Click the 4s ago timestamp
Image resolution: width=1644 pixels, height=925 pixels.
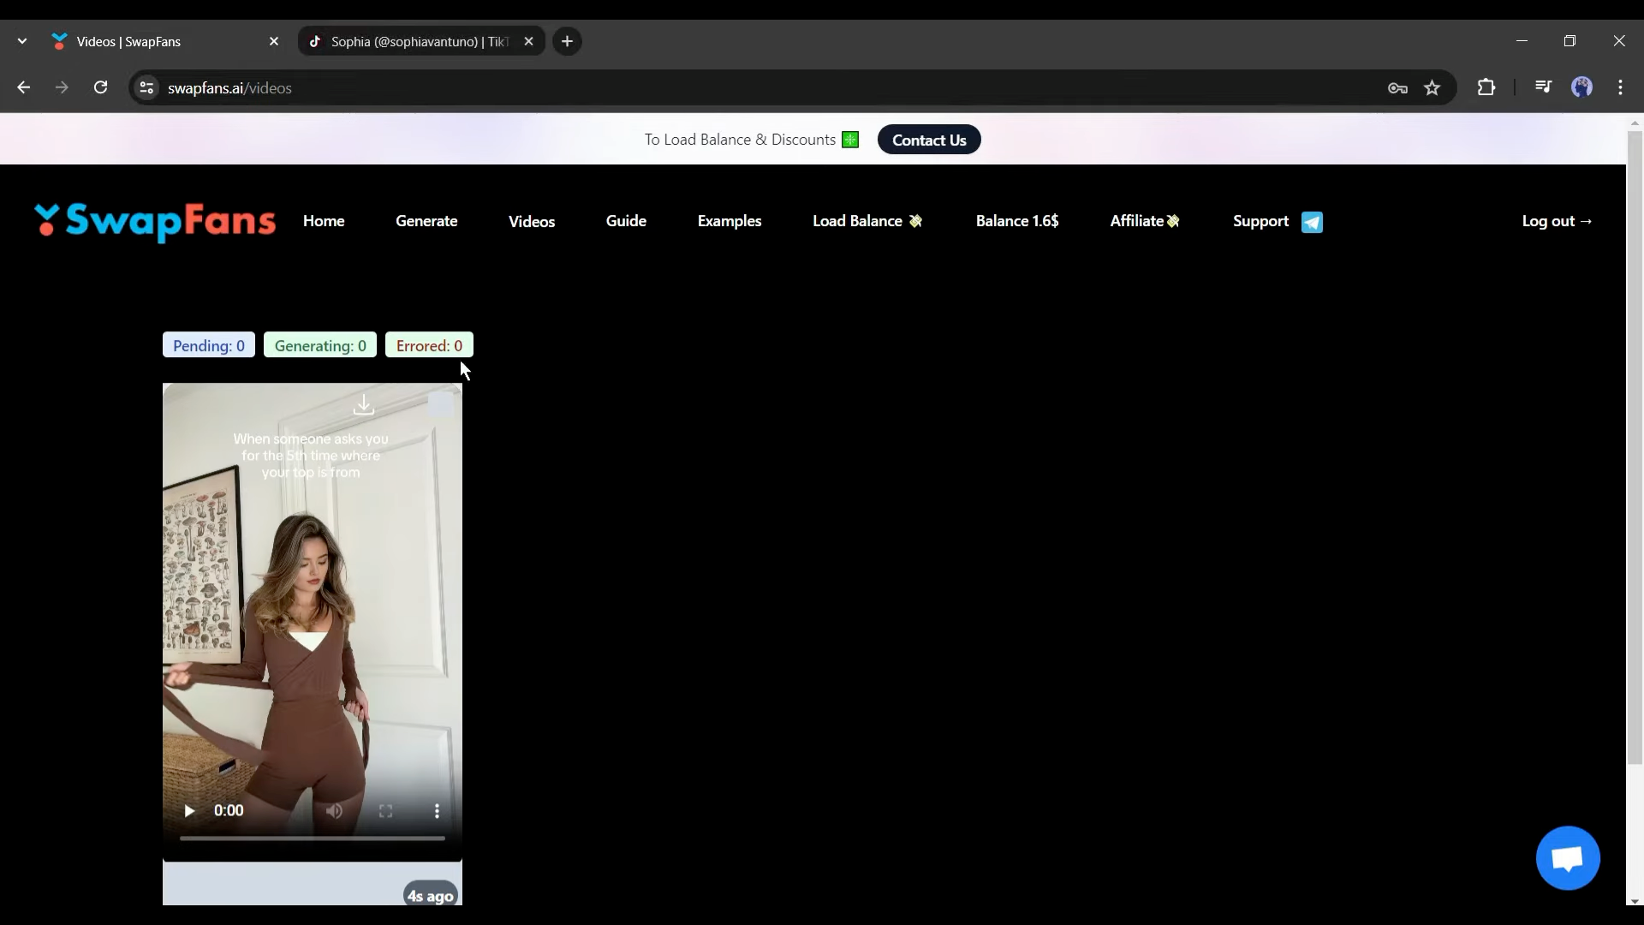[431, 896]
